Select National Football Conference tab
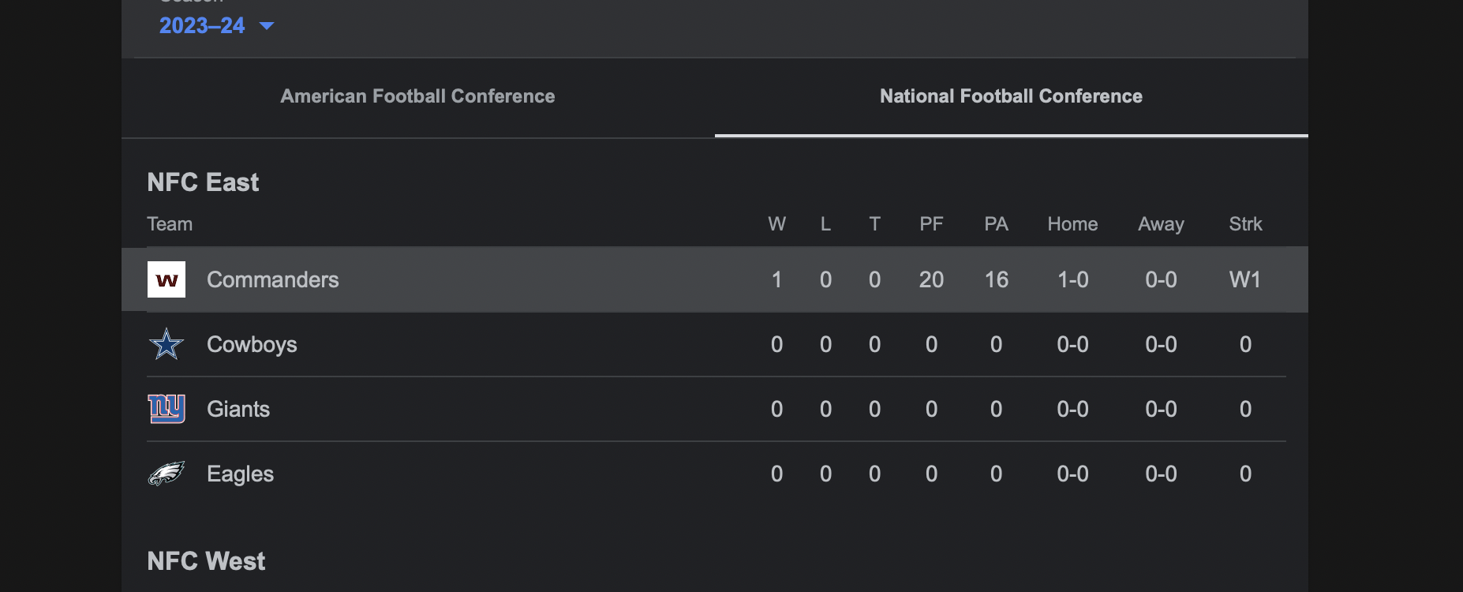 (x=1011, y=96)
